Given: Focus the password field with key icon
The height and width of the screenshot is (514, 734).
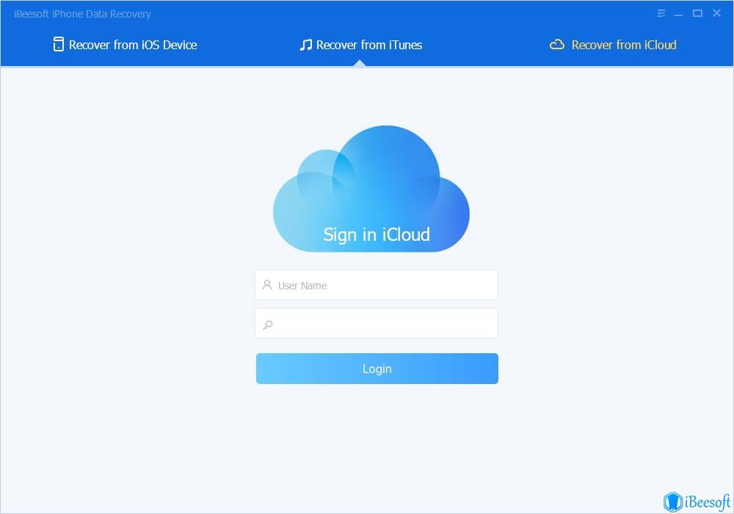Looking at the screenshot, I should click(377, 323).
